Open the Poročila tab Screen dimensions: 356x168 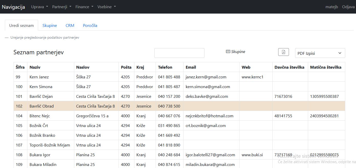point(90,26)
